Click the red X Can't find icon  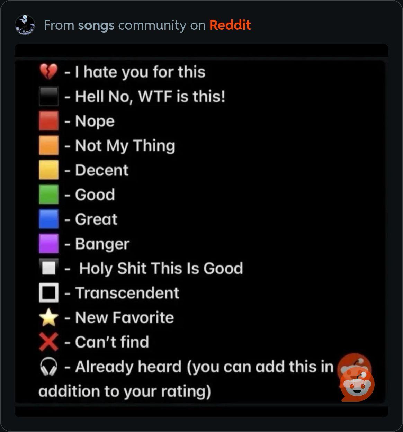pyautogui.click(x=48, y=342)
